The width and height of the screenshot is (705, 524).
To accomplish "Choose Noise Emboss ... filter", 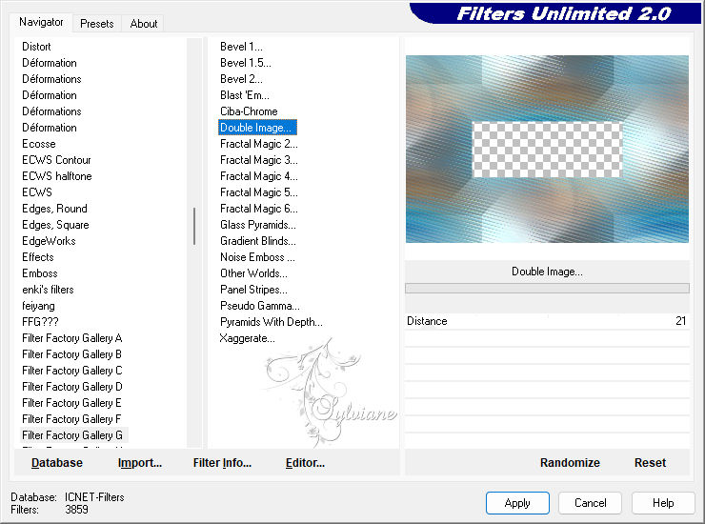I will pyautogui.click(x=257, y=257).
